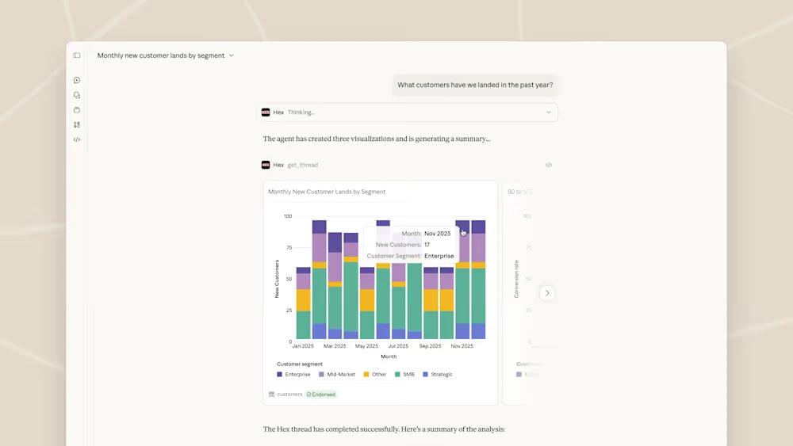Click the summary line "The Hex thread has completed"
The width and height of the screenshot is (793, 446).
384,429
